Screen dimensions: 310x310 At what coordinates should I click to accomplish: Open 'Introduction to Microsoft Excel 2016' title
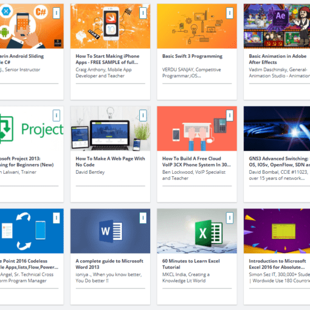pyautogui.click(x=277, y=264)
